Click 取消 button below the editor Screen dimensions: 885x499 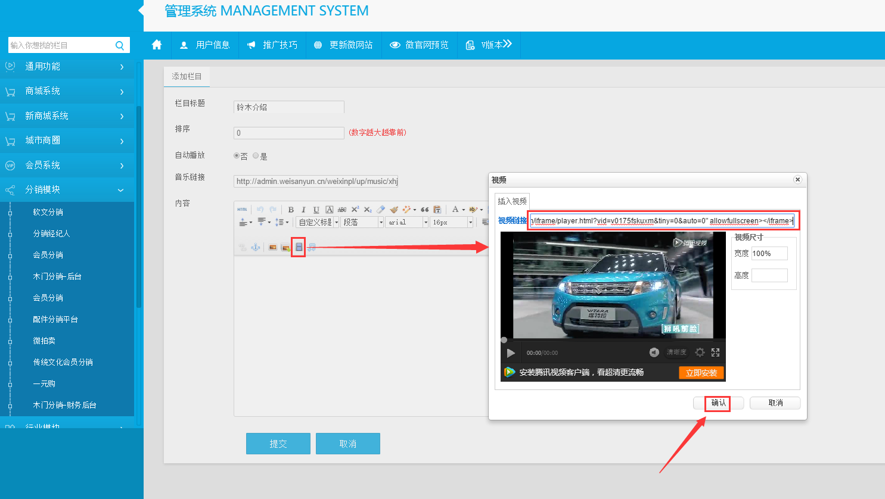348,444
